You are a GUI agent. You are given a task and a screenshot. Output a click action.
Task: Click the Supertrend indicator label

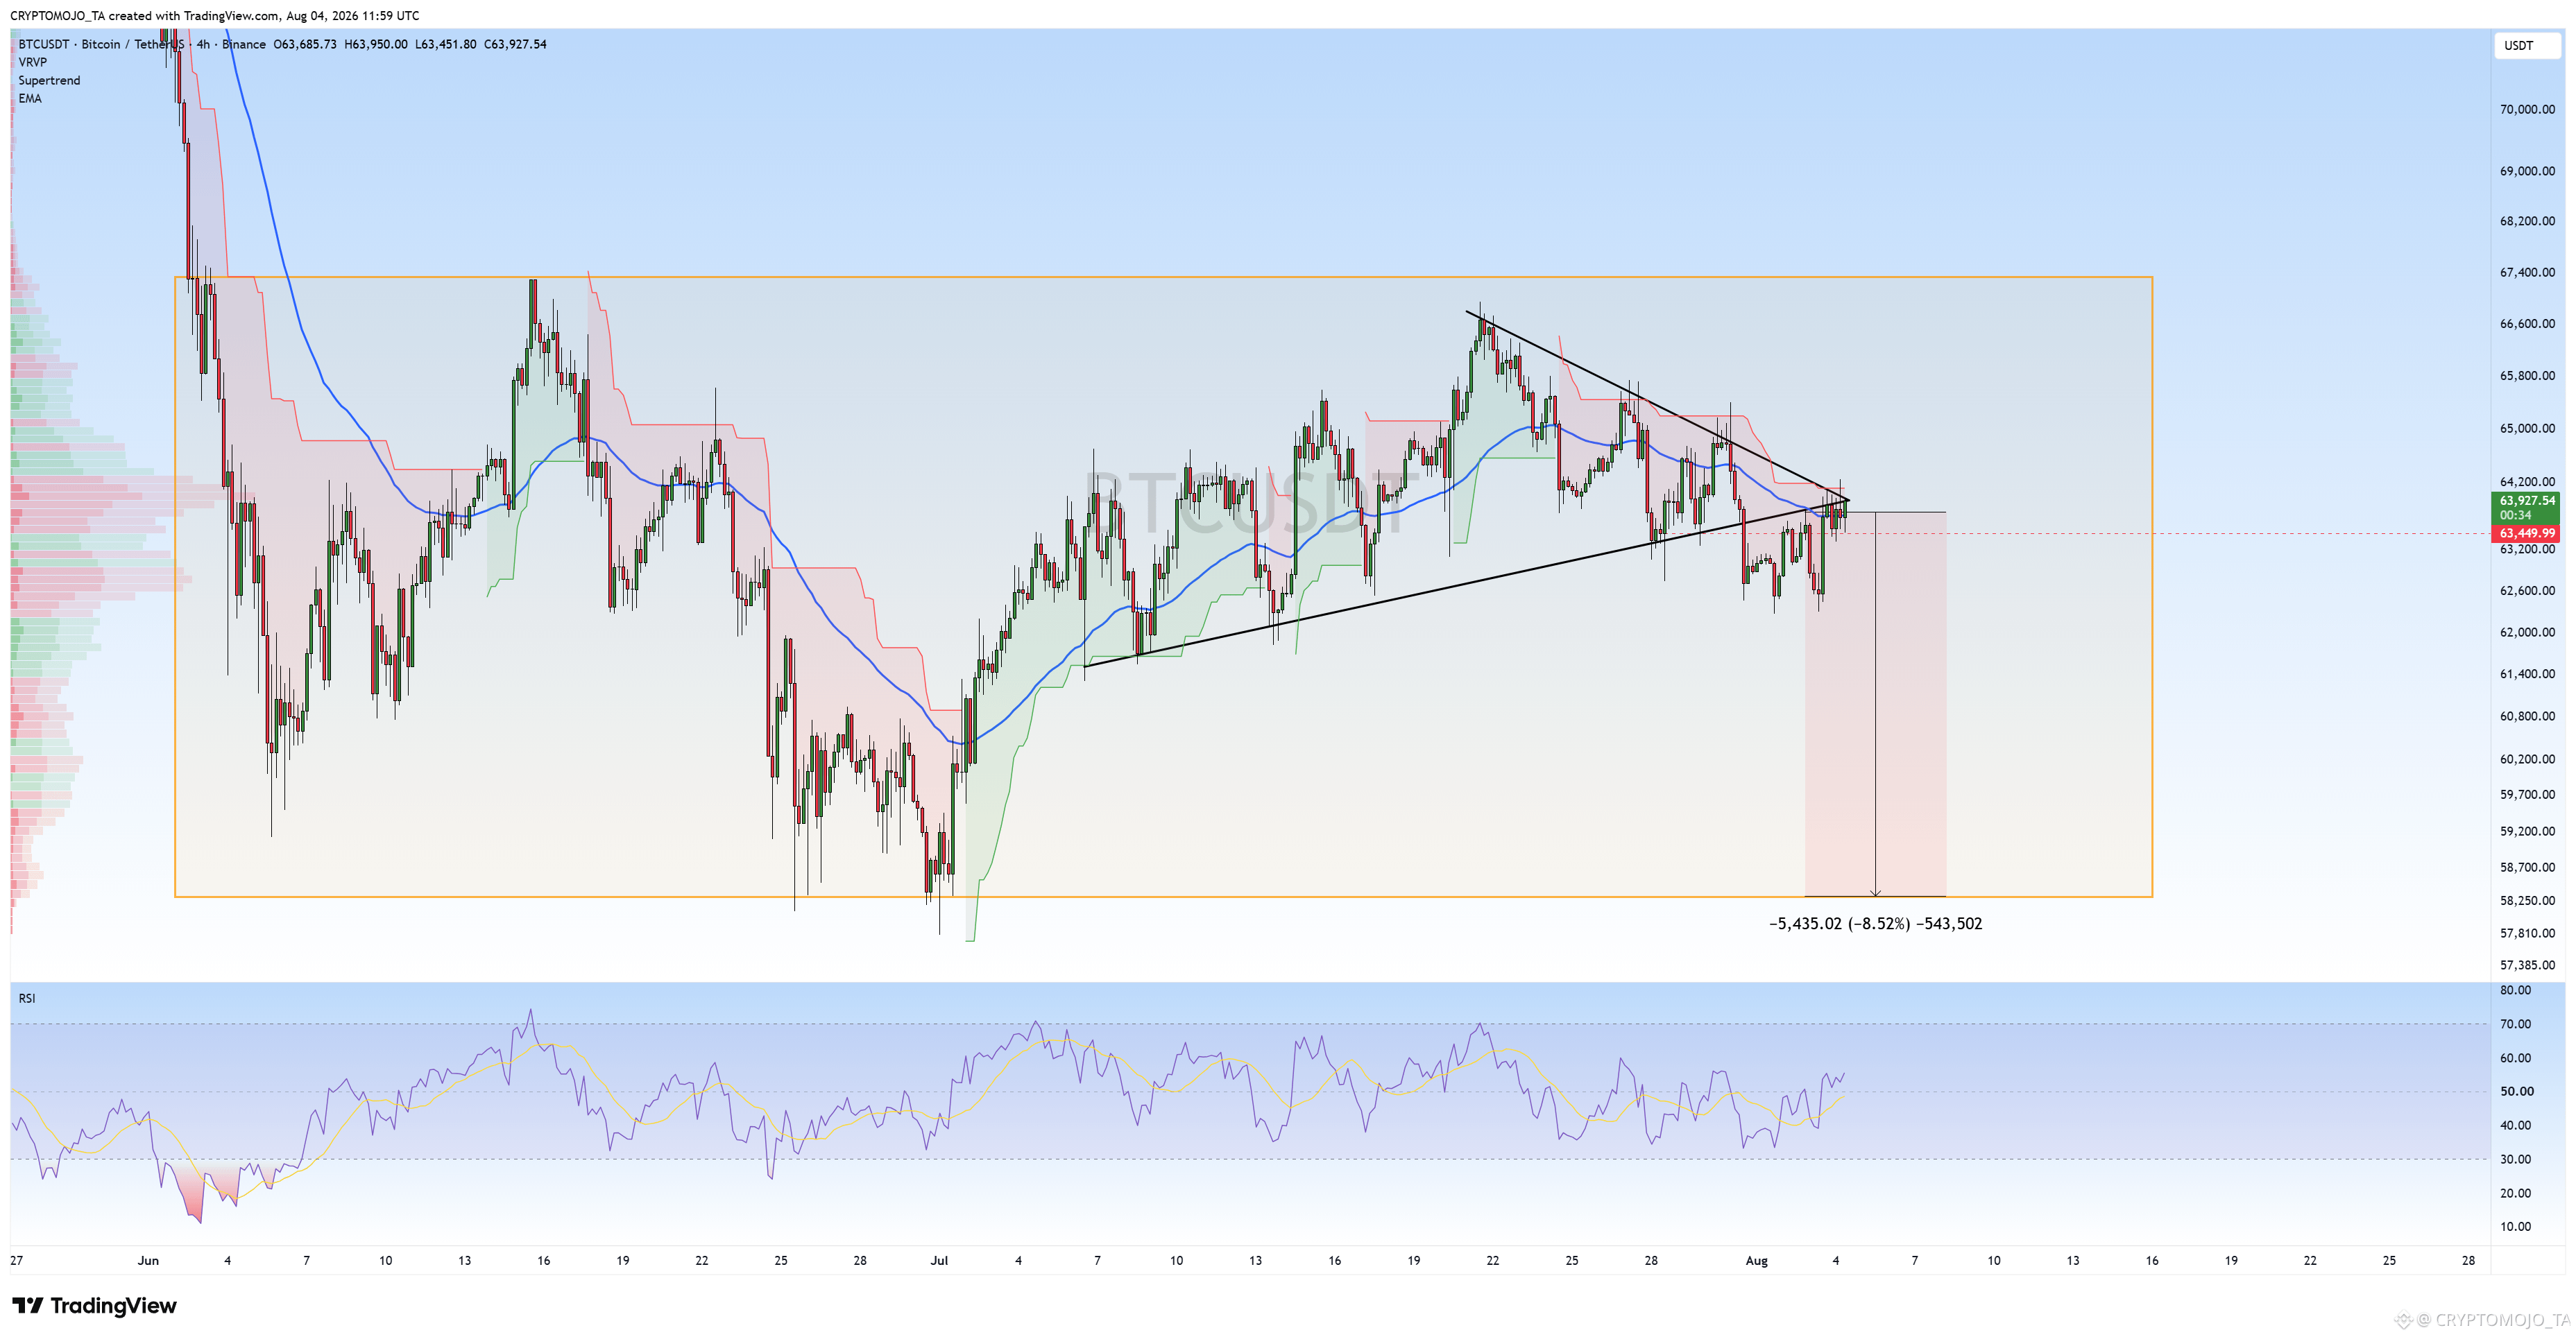tap(49, 80)
